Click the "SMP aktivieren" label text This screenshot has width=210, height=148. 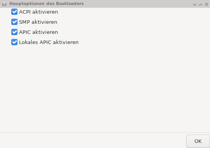point(38,22)
